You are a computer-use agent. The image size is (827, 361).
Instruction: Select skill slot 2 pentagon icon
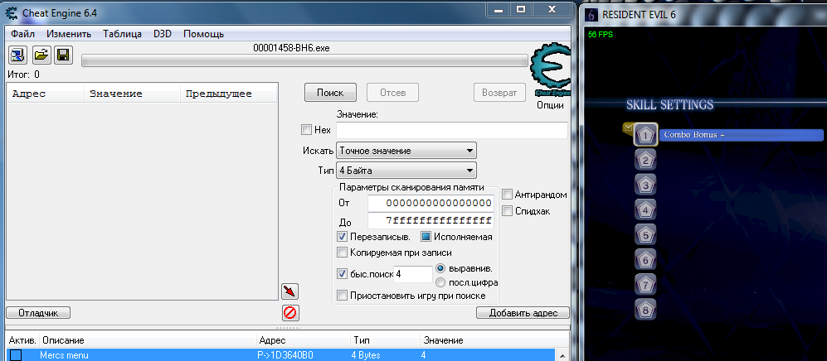point(645,160)
